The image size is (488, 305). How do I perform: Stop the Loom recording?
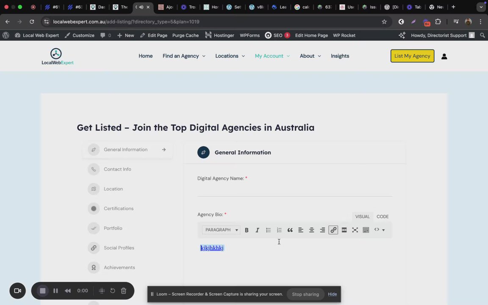point(43,291)
